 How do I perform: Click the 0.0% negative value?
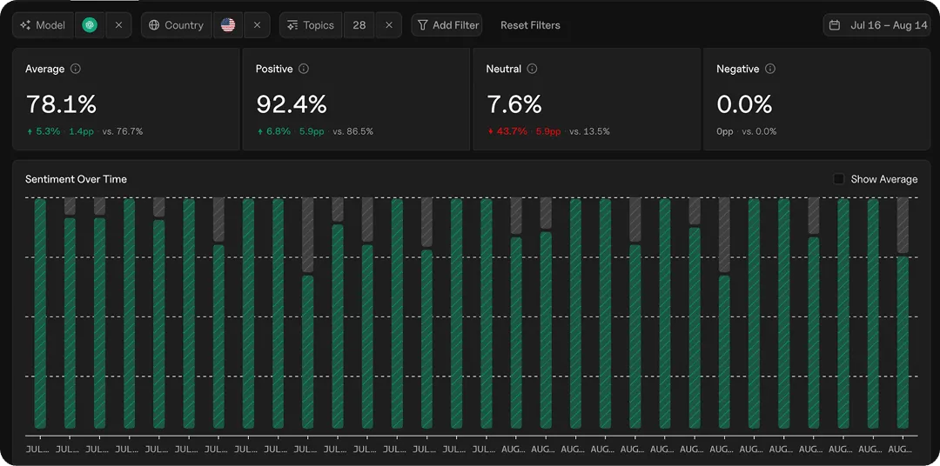pyautogui.click(x=744, y=104)
